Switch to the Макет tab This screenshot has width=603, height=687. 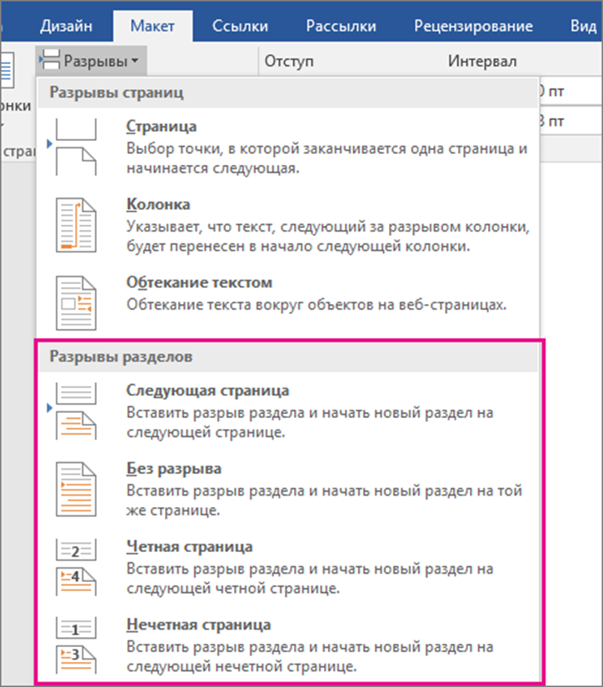click(x=152, y=26)
